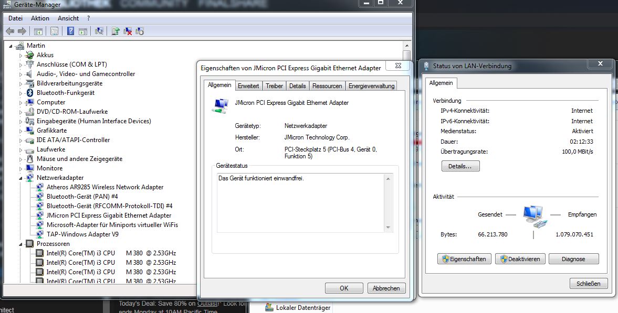Viewport: 618px width, 313px height.
Task: Click the update driver software icon
Action: pos(116,31)
